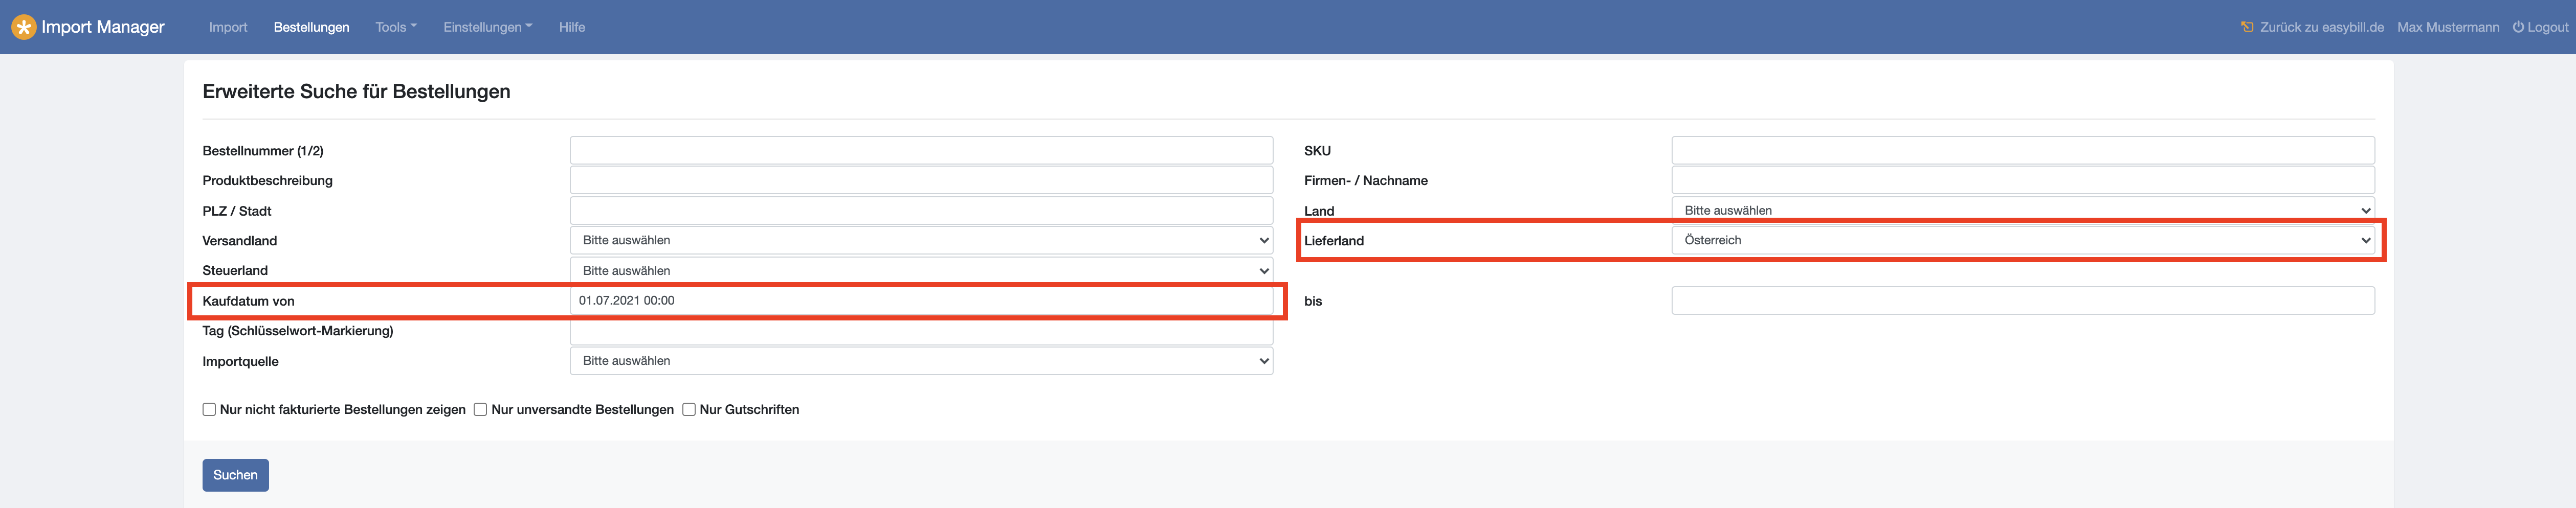Expand the Steuerland dropdown
The height and width of the screenshot is (508, 2576).
coord(920,270)
